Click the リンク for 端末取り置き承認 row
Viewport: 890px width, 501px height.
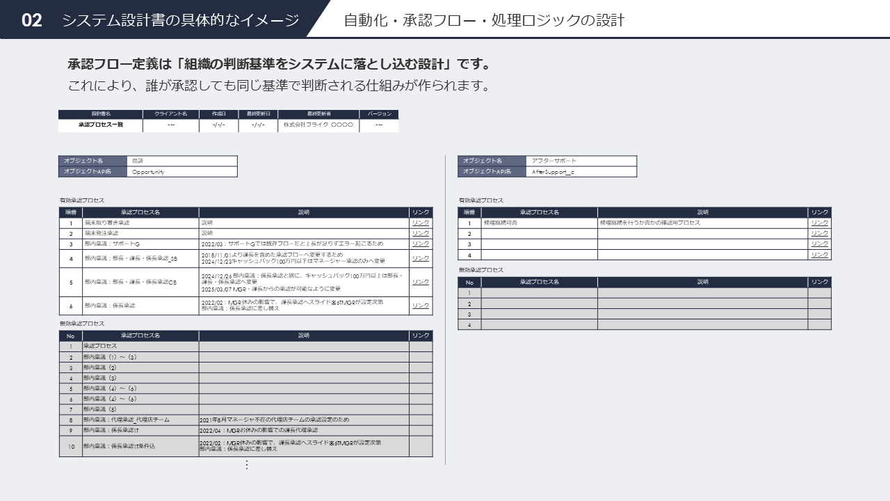tap(420, 223)
